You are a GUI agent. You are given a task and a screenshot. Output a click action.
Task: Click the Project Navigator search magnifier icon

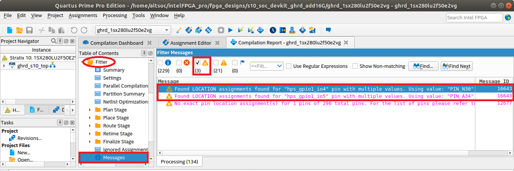tap(53, 41)
